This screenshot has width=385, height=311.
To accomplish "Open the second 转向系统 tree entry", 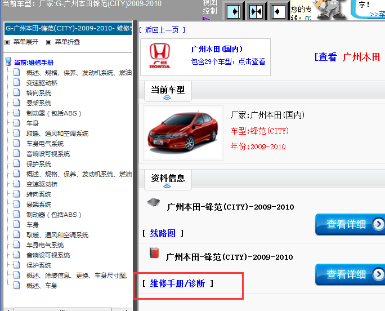I will point(39,194).
